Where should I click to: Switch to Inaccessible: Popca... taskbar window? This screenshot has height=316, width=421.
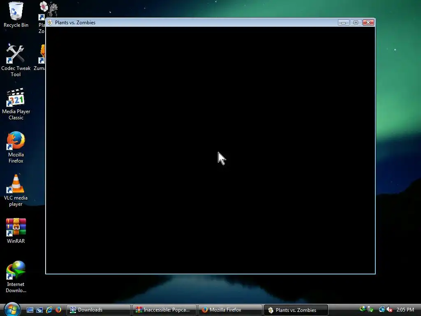pos(164,310)
